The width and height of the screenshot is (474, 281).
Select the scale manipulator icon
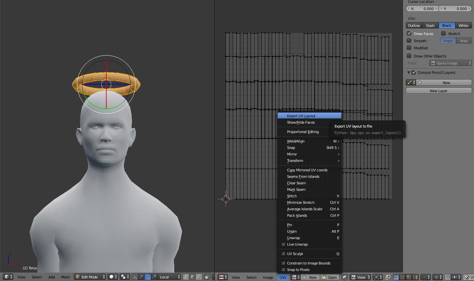click(154, 277)
